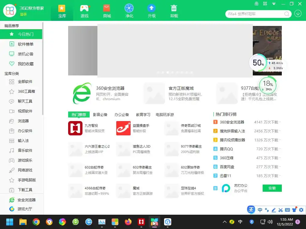Open Firefox from the taskbar
The width and height of the screenshot is (306, 229).
128,222
